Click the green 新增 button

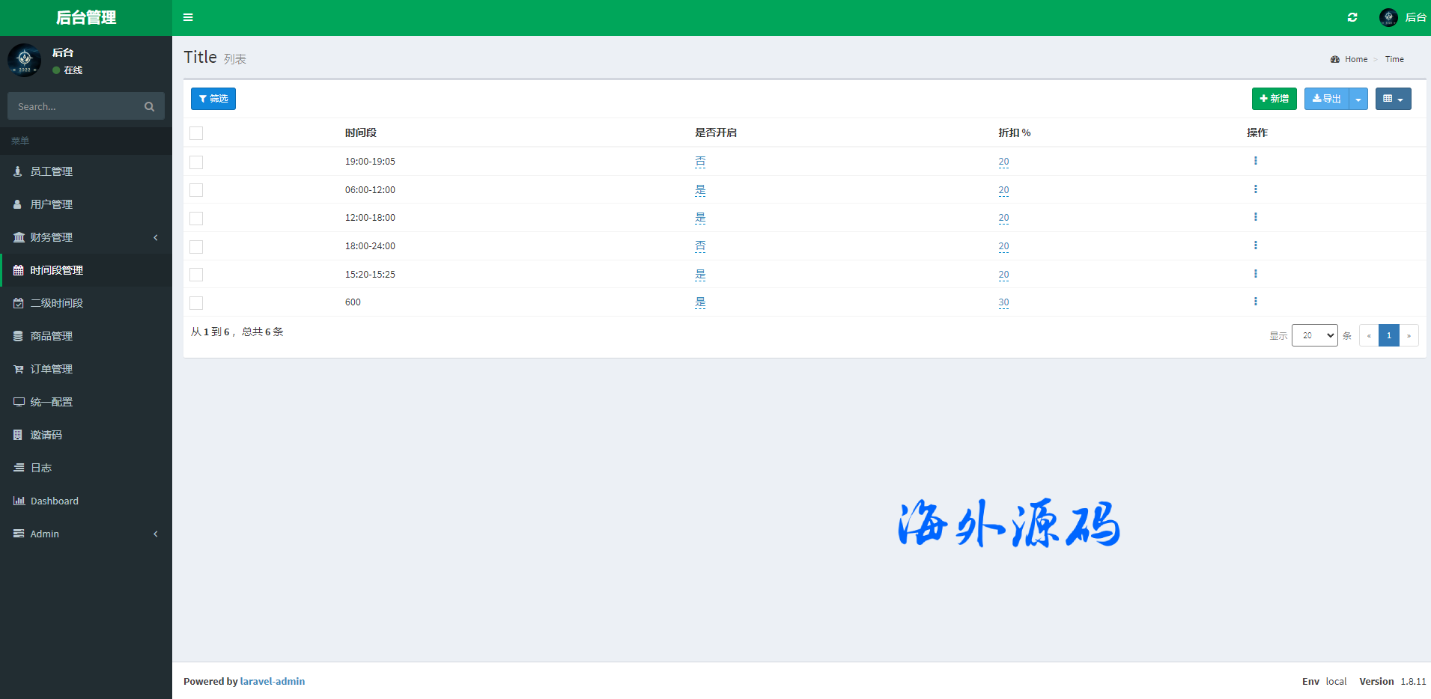pos(1274,99)
